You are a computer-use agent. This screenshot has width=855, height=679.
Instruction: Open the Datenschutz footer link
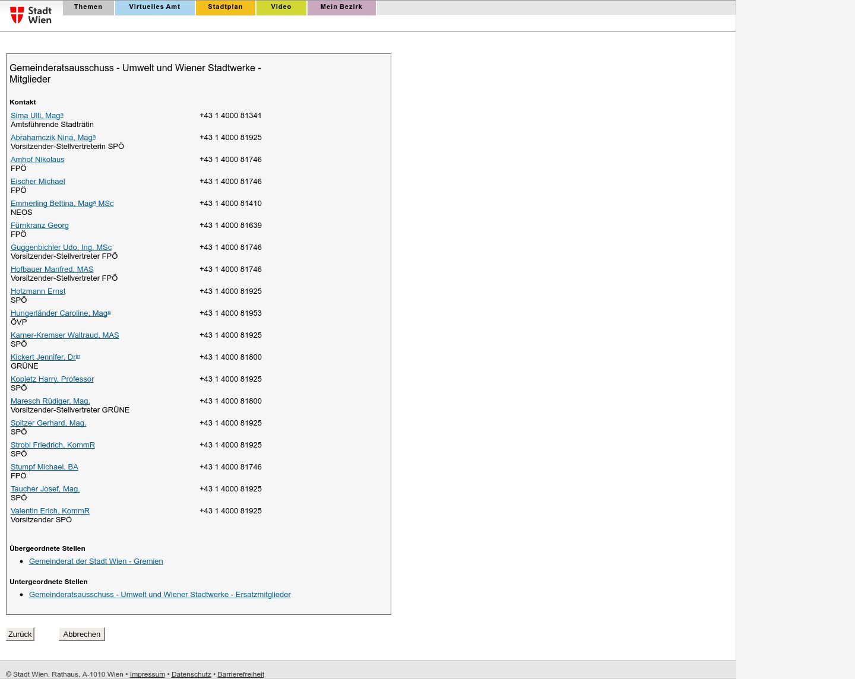tap(191, 674)
